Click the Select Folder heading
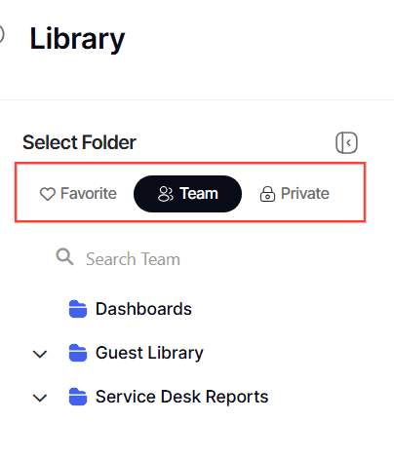 coord(79,142)
